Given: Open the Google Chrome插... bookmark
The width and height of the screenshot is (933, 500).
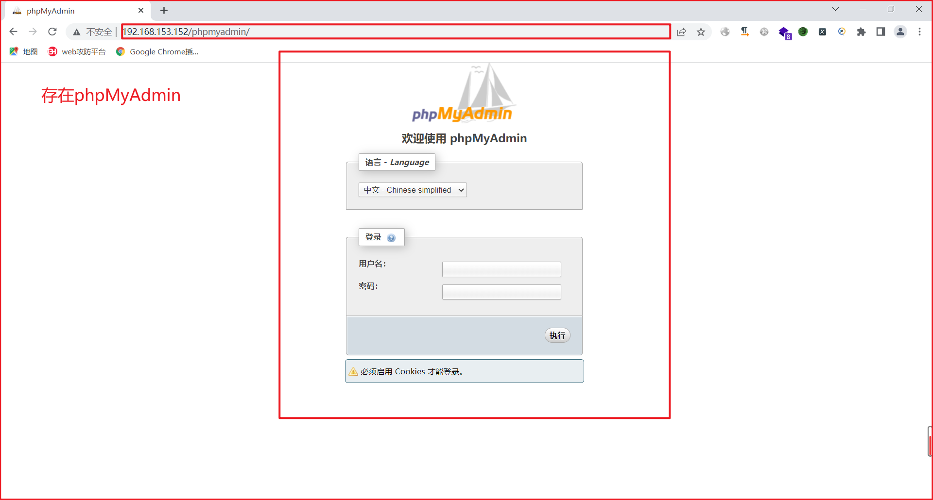Looking at the screenshot, I should click(157, 51).
